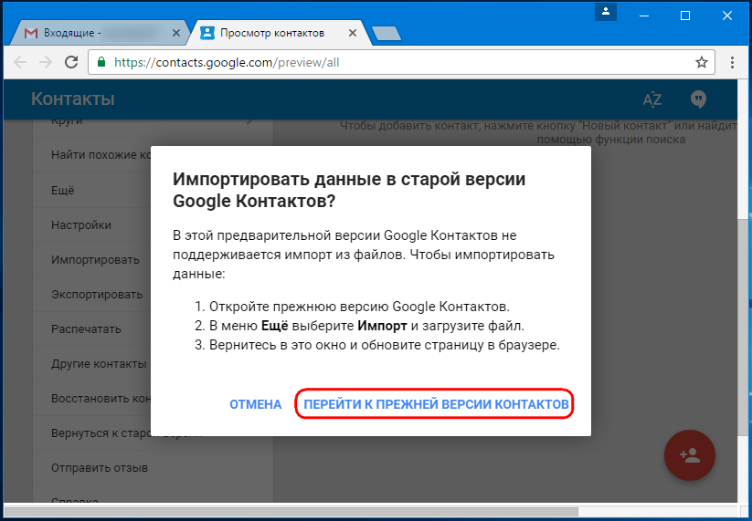Image resolution: width=752 pixels, height=521 pixels.
Task: Click the AZ sort icon in header
Action: coord(652,99)
